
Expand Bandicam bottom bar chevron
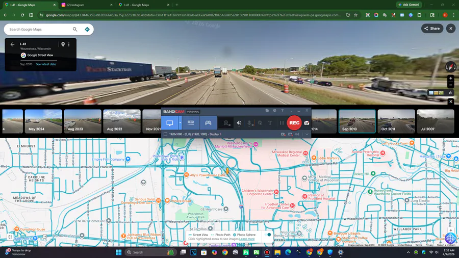pos(307,134)
